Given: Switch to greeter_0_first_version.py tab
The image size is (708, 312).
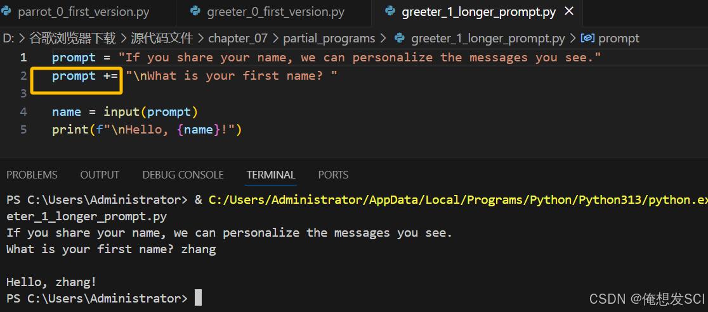Looking at the screenshot, I should (x=275, y=12).
